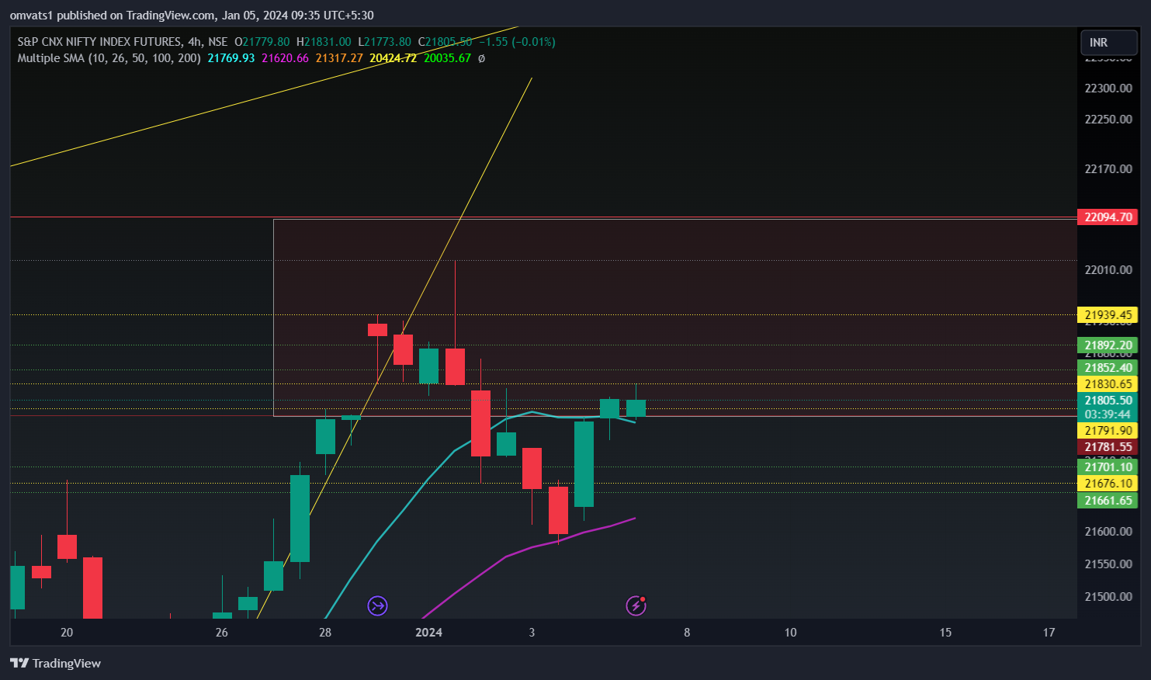Click the 21600.00 price scale value
The height and width of the screenshot is (680, 1151).
coord(1108,532)
